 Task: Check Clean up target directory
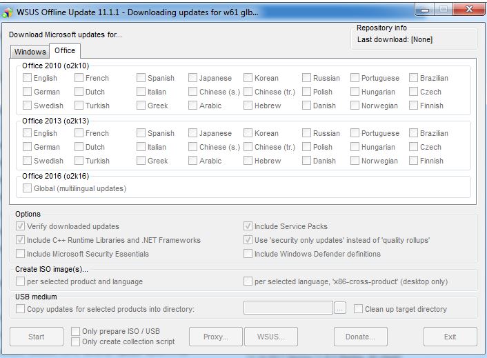(359, 309)
